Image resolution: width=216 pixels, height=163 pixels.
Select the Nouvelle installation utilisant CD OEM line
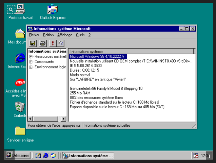point(131,61)
